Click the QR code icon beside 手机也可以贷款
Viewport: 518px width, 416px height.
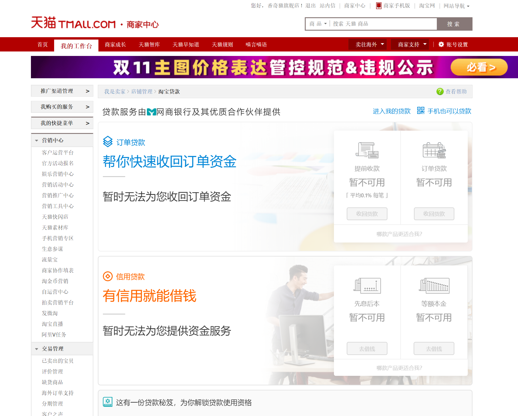coord(421,111)
